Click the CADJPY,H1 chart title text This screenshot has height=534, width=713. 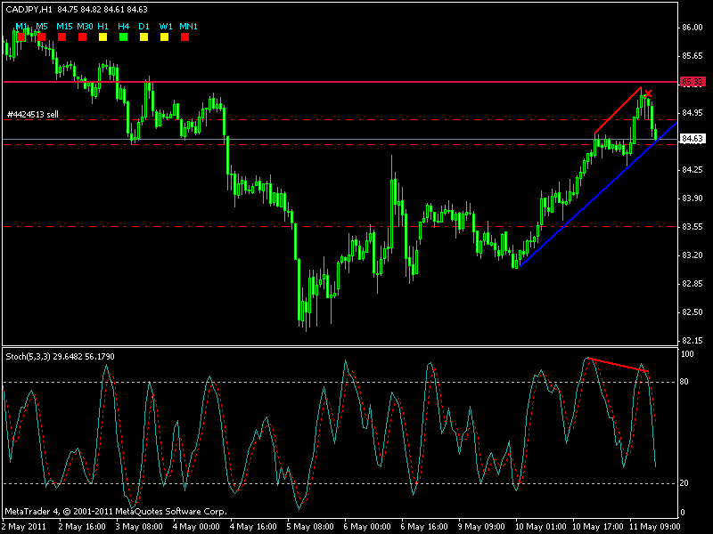[x=29, y=9]
